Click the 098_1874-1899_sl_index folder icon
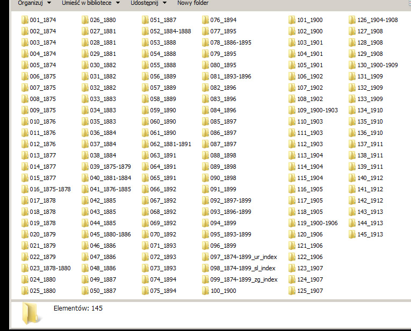This screenshot has width=411, height=331. 205,268
